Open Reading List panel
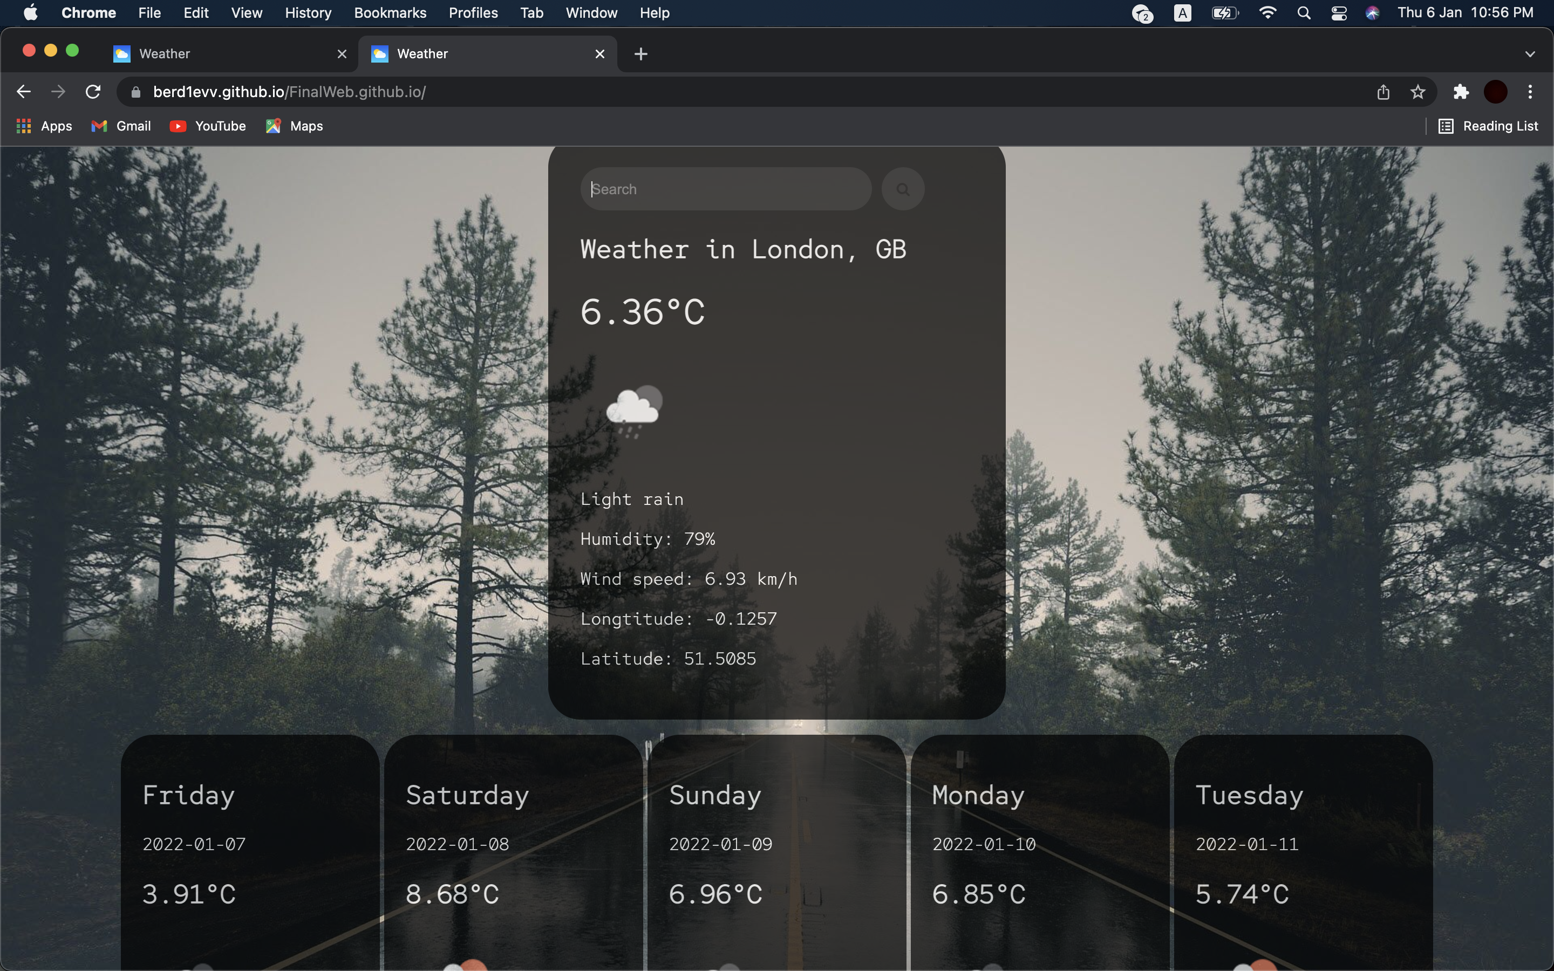 1488,126
